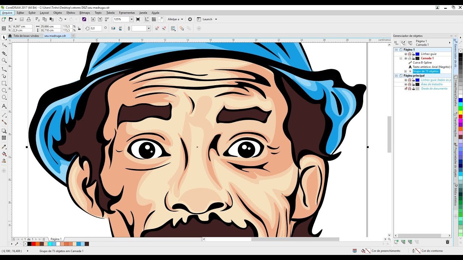
Task: Toggle visibility eye of Camada 1
Action: (x=405, y=58)
